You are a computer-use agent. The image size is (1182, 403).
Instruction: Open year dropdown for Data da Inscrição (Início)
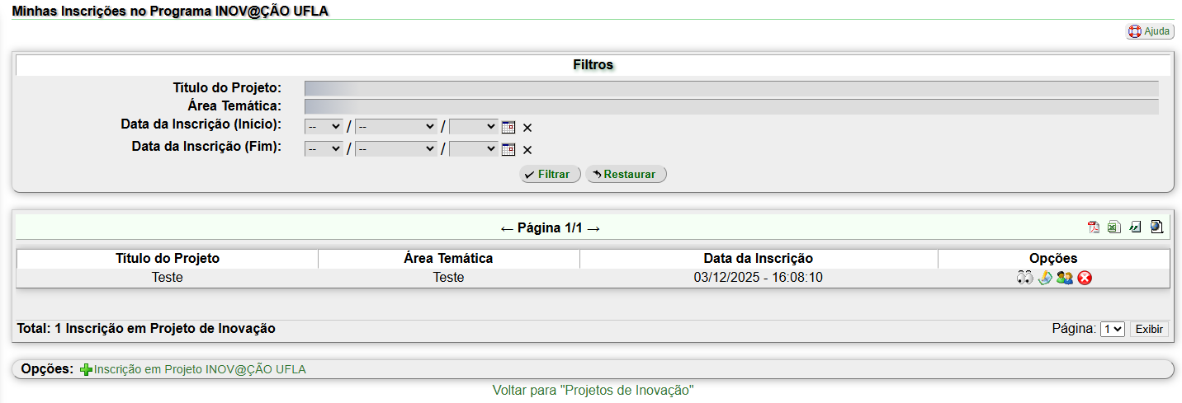[473, 127]
